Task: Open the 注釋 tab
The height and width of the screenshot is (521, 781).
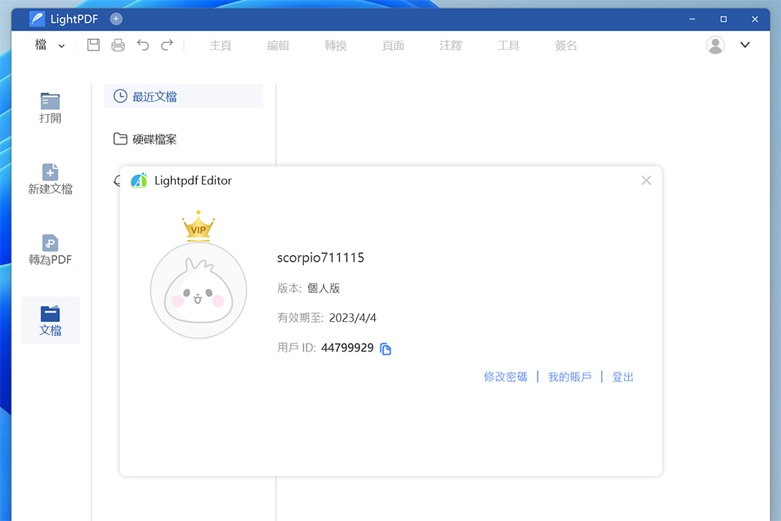Action: click(451, 45)
